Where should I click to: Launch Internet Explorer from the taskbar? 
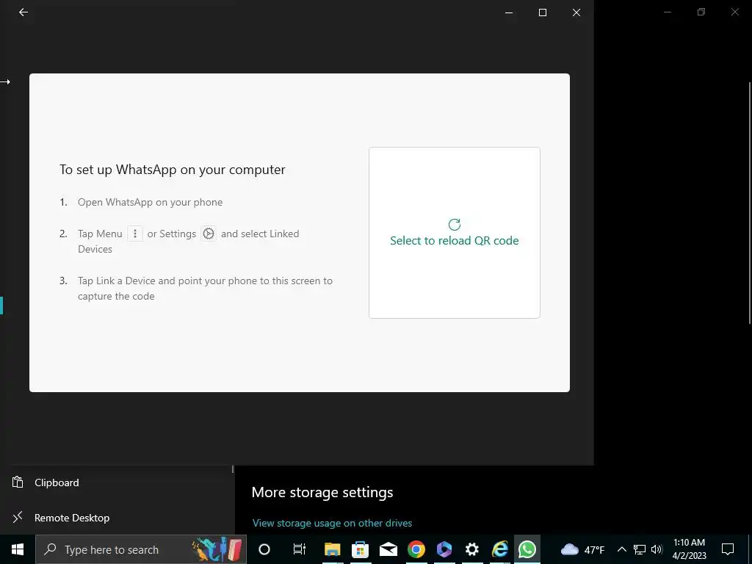499,549
